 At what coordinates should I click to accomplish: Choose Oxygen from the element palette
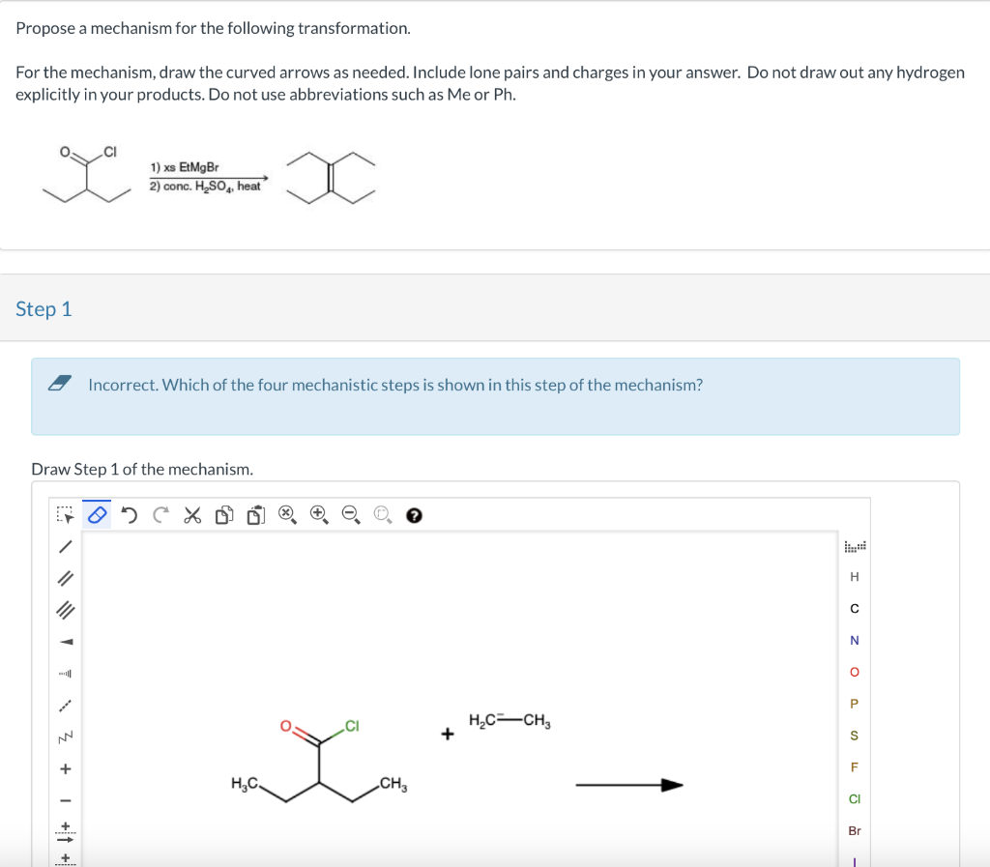[854, 672]
